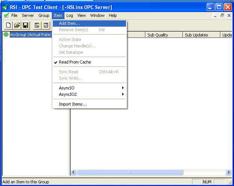Click the Sync Write... menu entry
Viewport: 234px width, 186px height.
(90, 78)
